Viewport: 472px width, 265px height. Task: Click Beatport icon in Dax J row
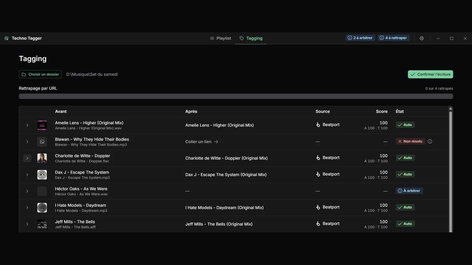(x=318, y=174)
